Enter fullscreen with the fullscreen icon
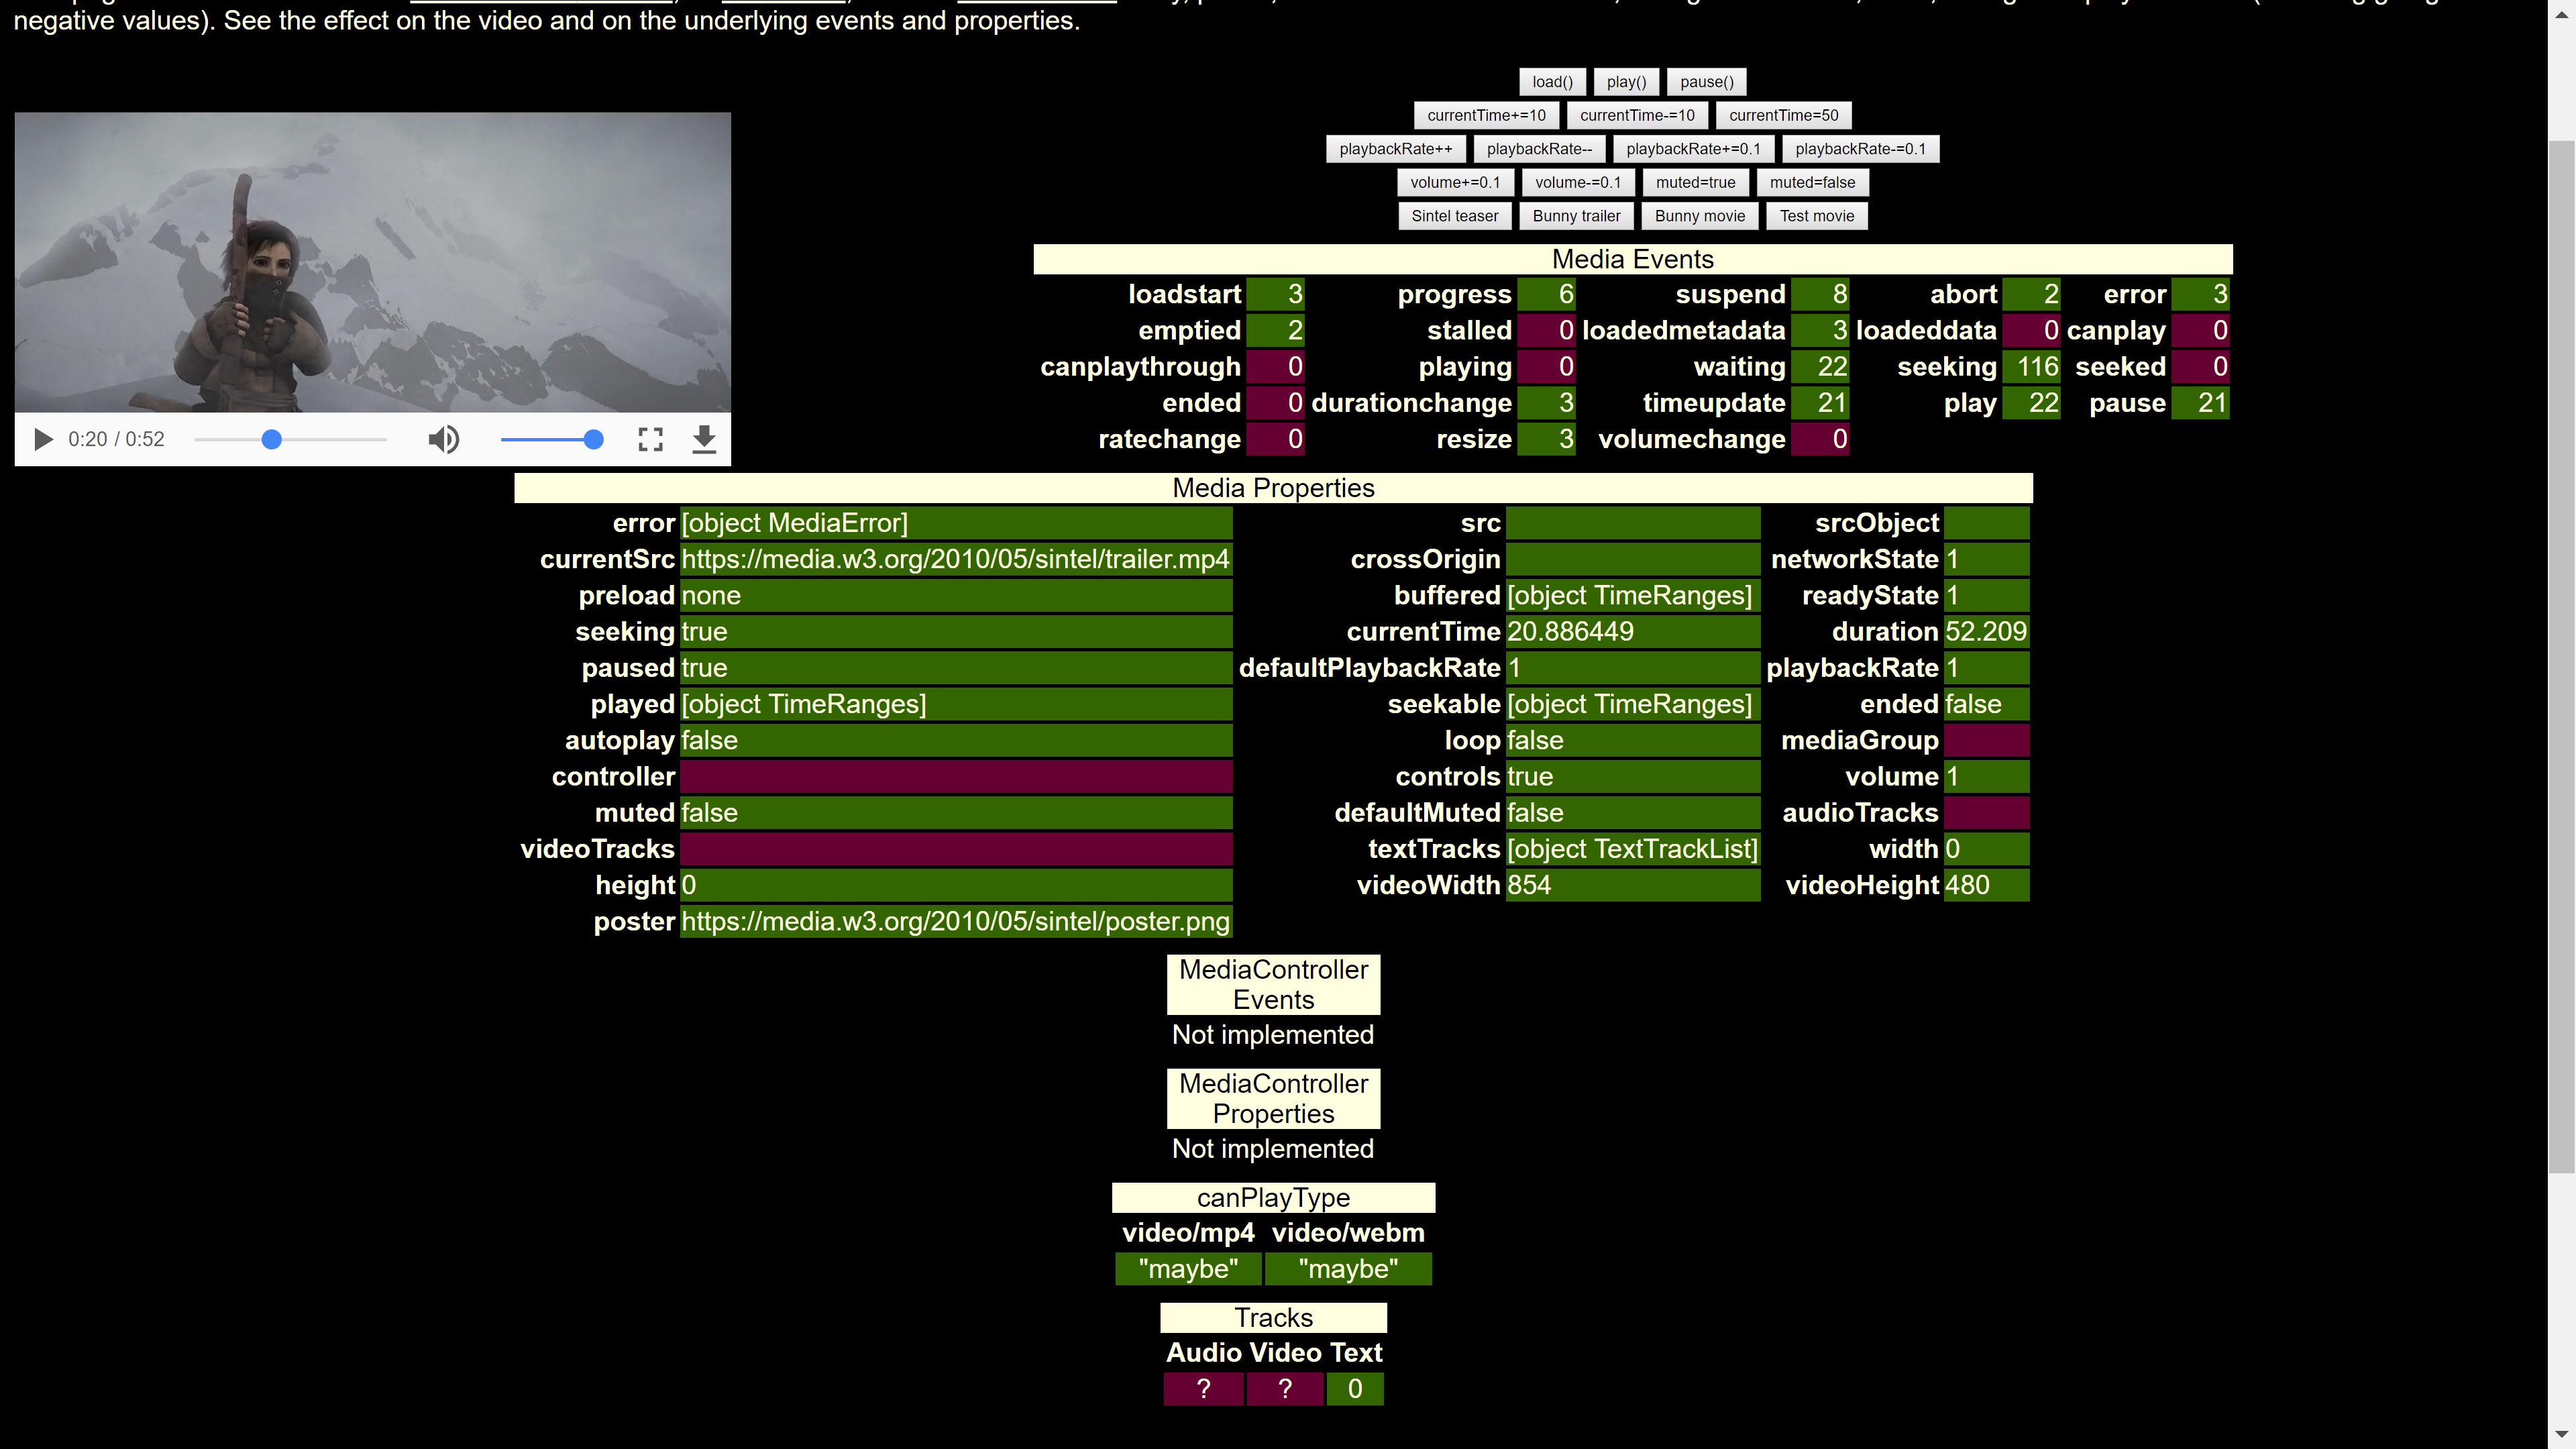The height and width of the screenshot is (1449, 2576). (x=651, y=439)
